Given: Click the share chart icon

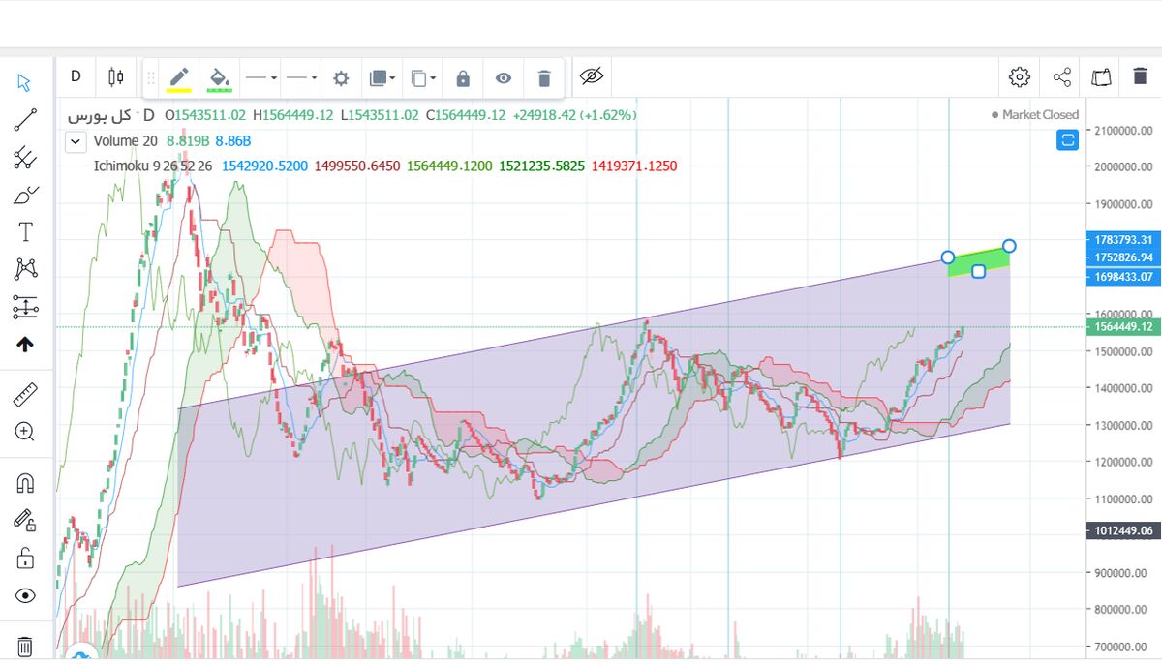Looking at the screenshot, I should [1061, 77].
